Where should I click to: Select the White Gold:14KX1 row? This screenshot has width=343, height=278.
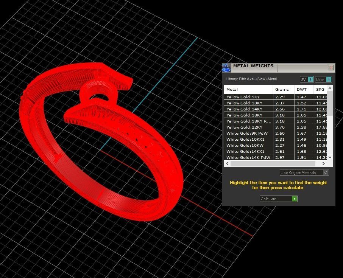[276, 151]
